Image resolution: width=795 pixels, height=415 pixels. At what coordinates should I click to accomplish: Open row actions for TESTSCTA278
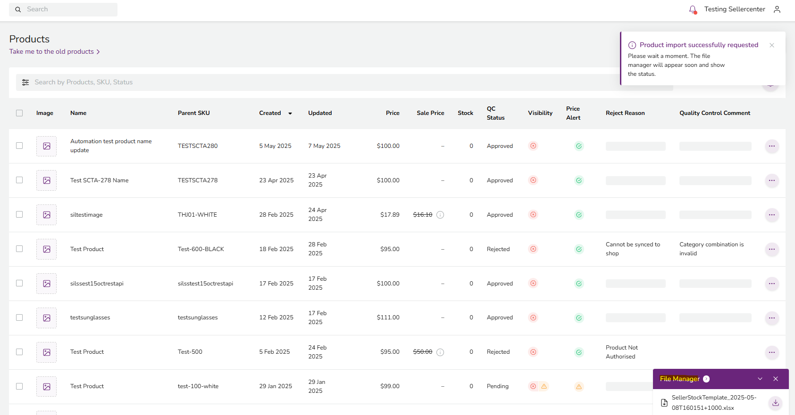point(772,180)
